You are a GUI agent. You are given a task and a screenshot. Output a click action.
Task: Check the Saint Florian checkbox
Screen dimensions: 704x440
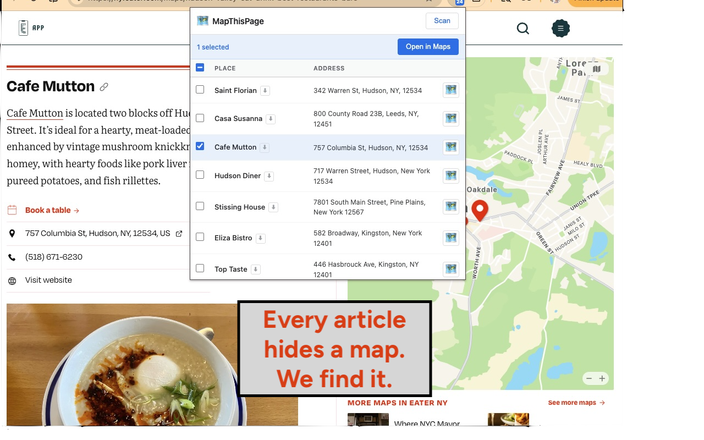[x=200, y=90]
